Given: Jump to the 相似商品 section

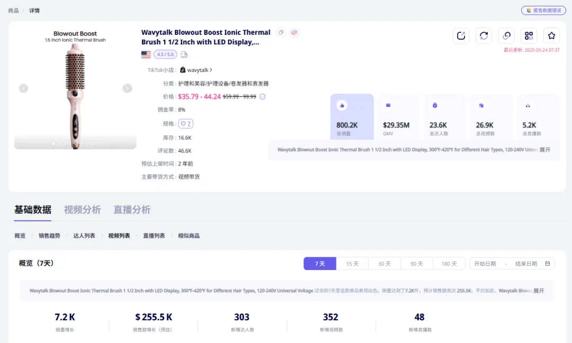Looking at the screenshot, I should point(189,236).
